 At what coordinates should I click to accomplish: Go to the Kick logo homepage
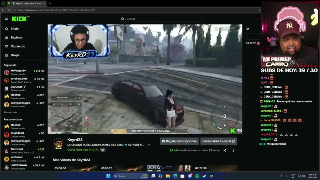pyautogui.click(x=21, y=19)
